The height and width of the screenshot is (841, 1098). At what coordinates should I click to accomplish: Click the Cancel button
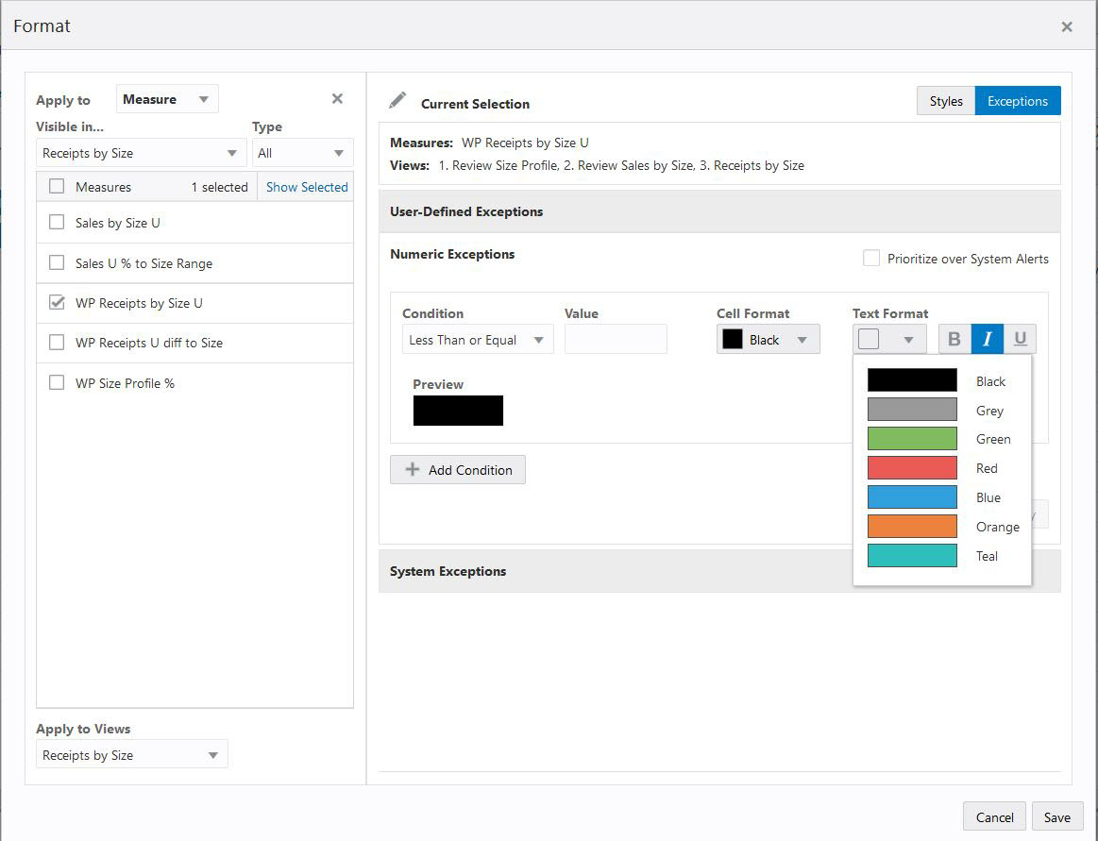pos(994,817)
